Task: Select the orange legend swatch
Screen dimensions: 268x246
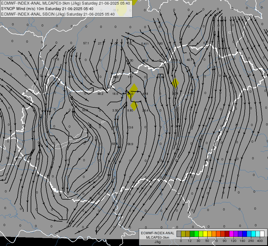Action: click(214, 234)
